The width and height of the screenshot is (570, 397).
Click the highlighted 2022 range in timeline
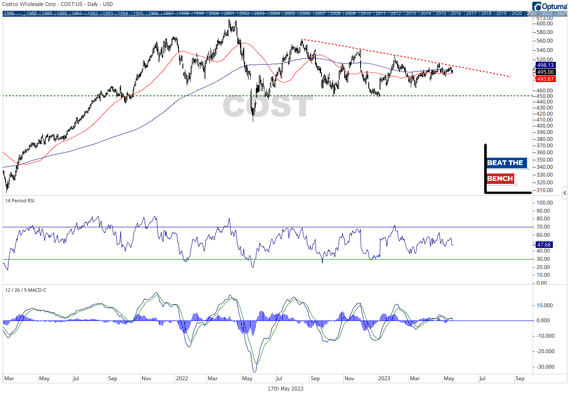pyautogui.click(x=547, y=13)
